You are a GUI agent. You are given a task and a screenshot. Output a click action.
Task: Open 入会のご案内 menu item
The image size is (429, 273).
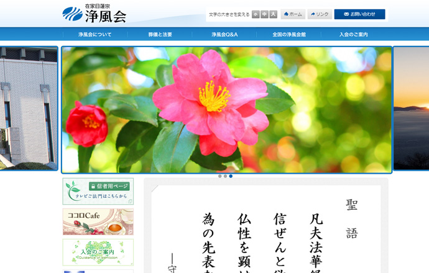click(x=354, y=34)
